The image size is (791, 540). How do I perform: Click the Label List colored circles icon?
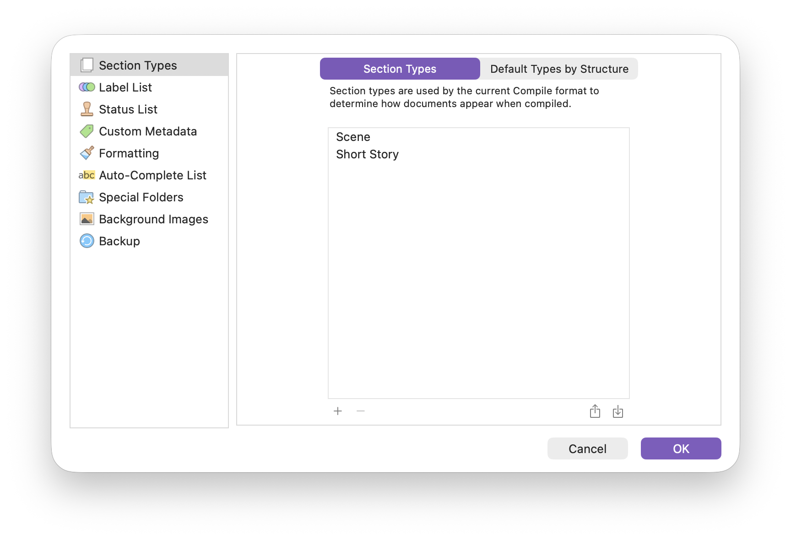tap(87, 87)
